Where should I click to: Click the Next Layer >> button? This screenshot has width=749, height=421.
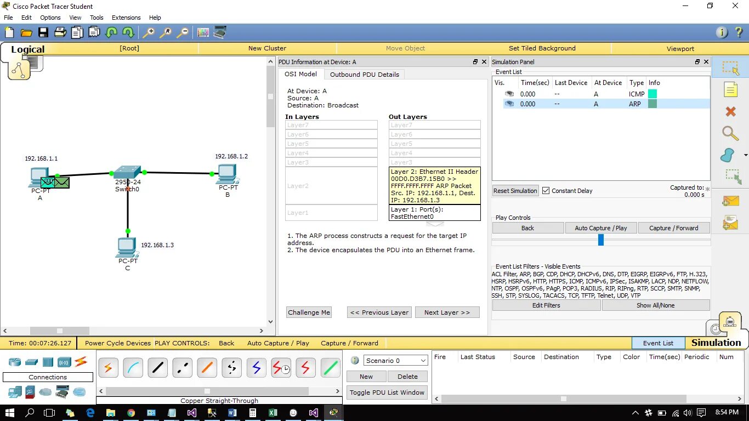click(447, 312)
